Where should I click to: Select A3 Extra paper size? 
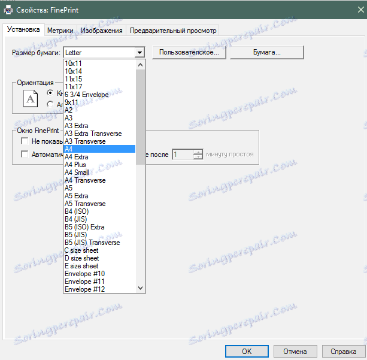(x=99, y=126)
